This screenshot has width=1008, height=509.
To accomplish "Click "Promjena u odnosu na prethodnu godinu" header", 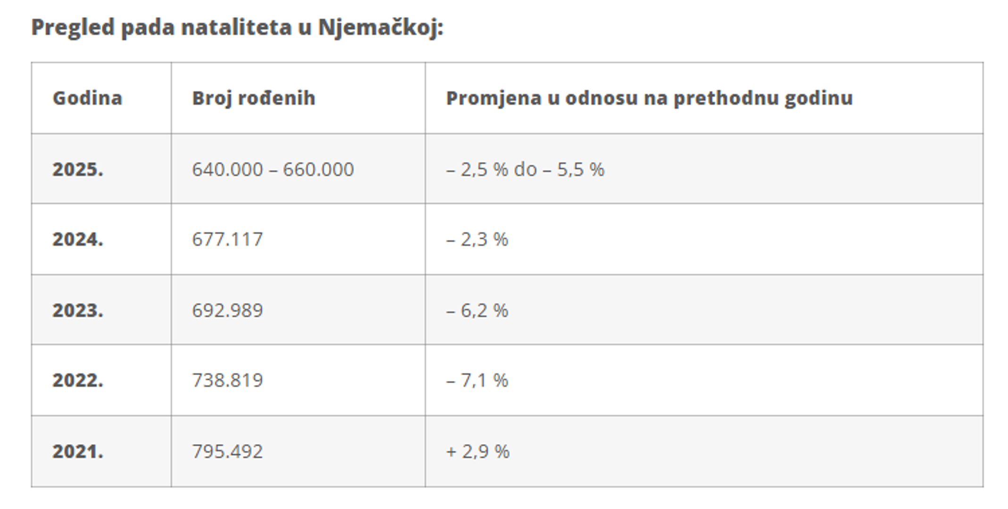I will [x=649, y=98].
